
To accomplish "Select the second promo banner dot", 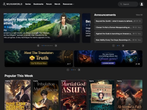I will tap(73, 70).
